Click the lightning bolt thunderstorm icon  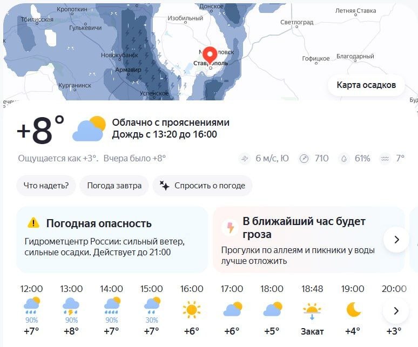pyautogui.click(x=231, y=228)
